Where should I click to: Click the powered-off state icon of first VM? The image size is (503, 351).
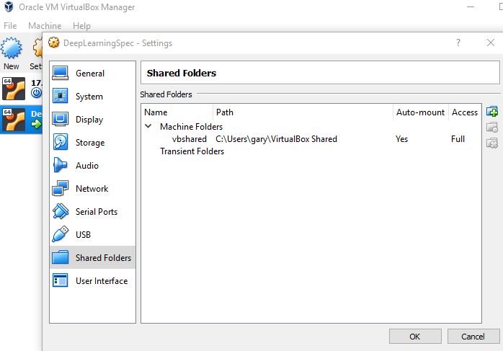point(36,93)
